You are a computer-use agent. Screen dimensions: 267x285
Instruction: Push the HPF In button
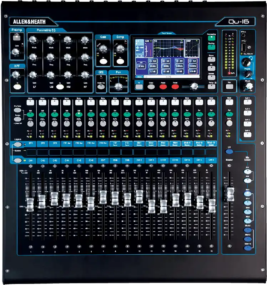pos(17,87)
